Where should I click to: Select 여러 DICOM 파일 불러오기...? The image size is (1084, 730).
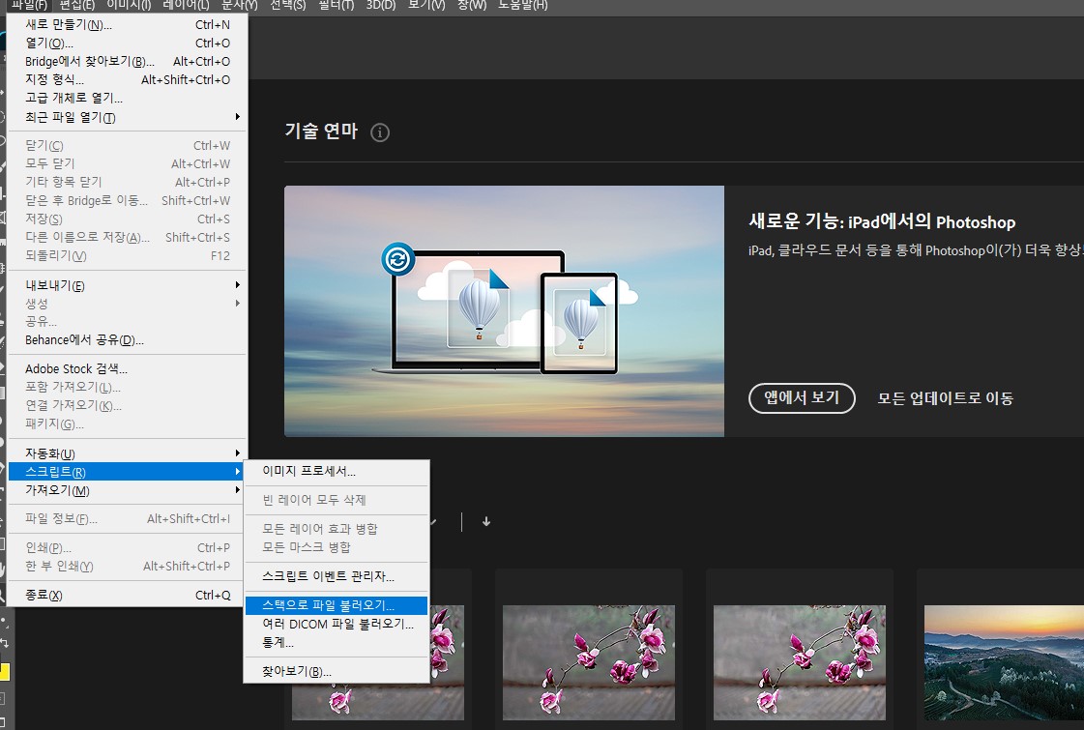click(x=337, y=625)
